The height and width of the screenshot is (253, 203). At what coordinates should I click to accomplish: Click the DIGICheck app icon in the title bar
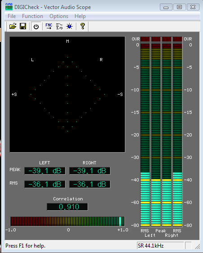[x=9, y=7]
